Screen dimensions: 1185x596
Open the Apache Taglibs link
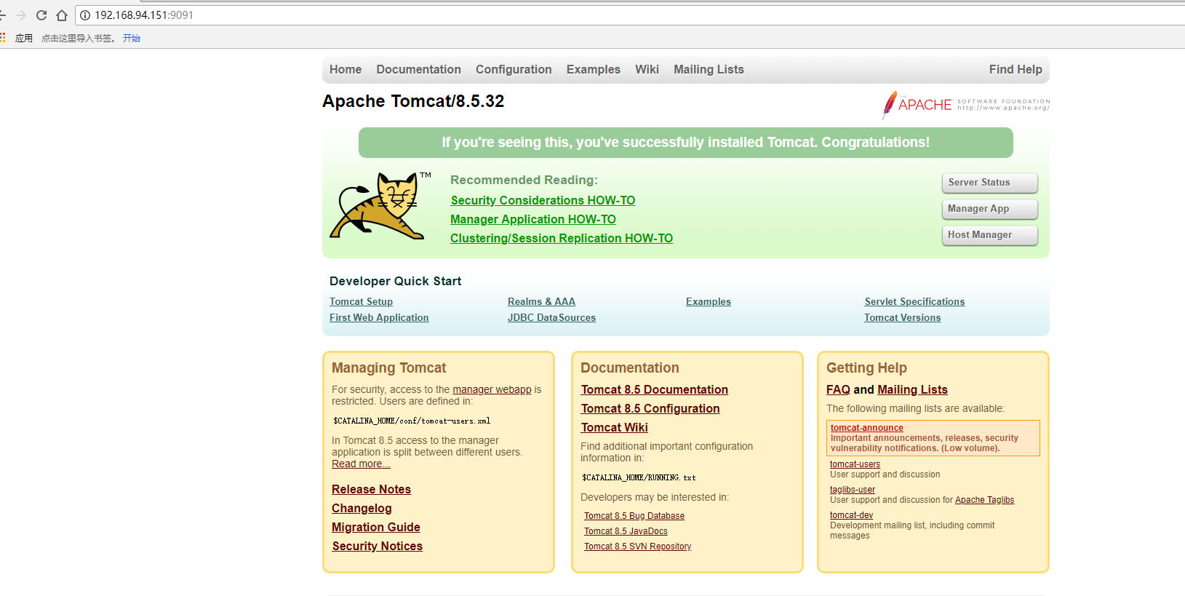point(984,500)
